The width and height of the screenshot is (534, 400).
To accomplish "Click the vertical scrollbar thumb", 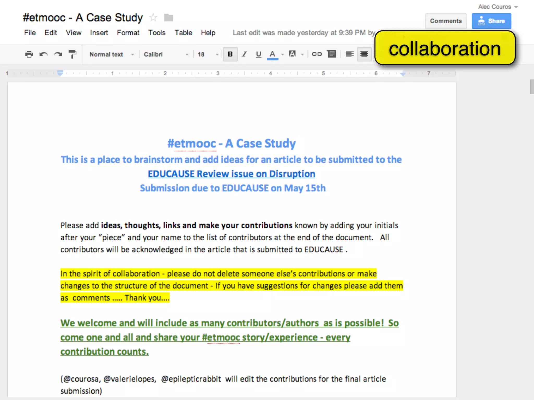I will (x=532, y=87).
